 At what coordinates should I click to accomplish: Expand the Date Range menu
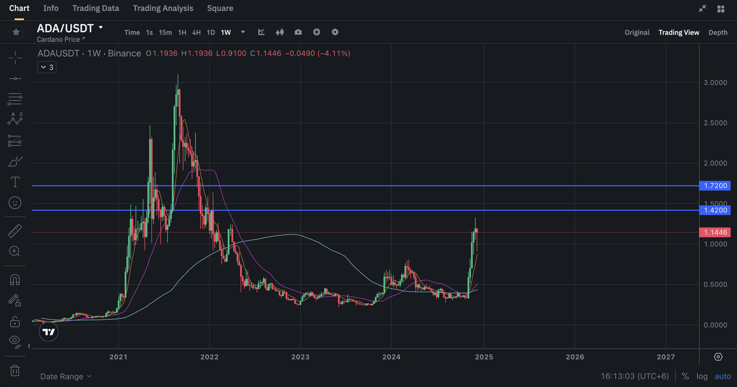point(66,376)
